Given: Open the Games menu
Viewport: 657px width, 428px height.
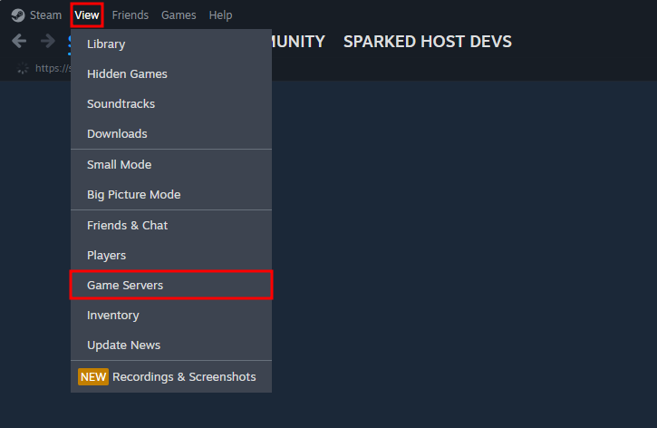Looking at the screenshot, I should (x=179, y=15).
